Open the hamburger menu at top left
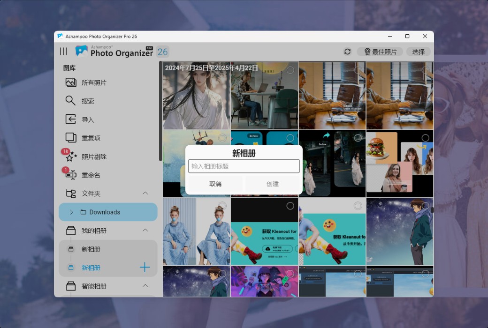The image size is (488, 328). (x=63, y=52)
